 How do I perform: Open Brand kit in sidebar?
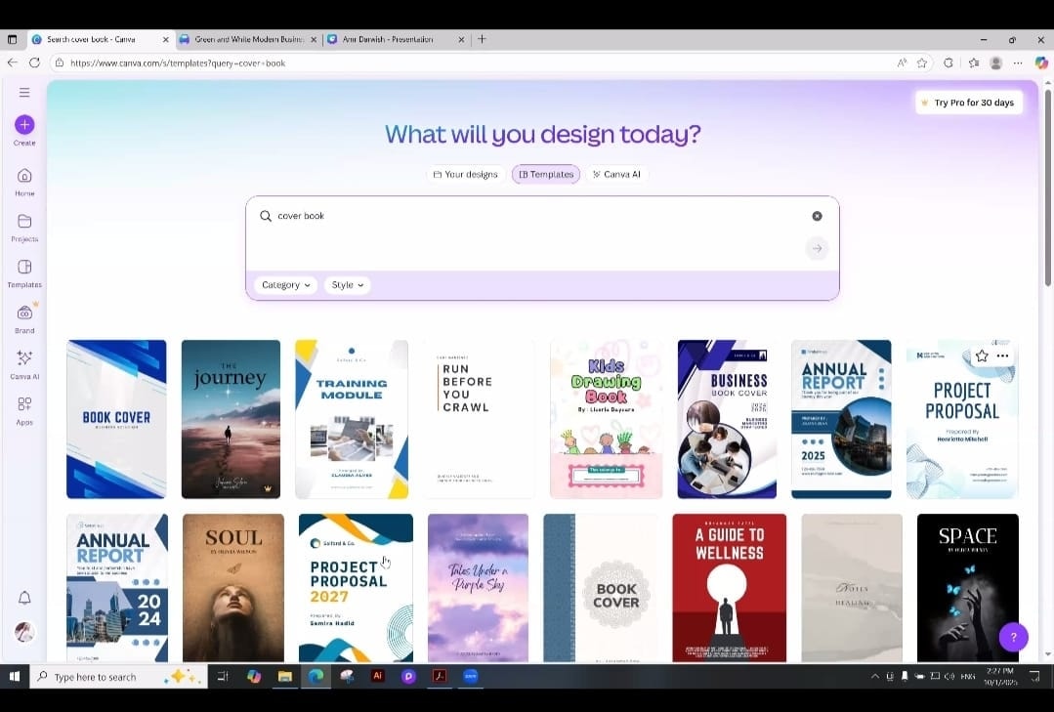(24, 314)
